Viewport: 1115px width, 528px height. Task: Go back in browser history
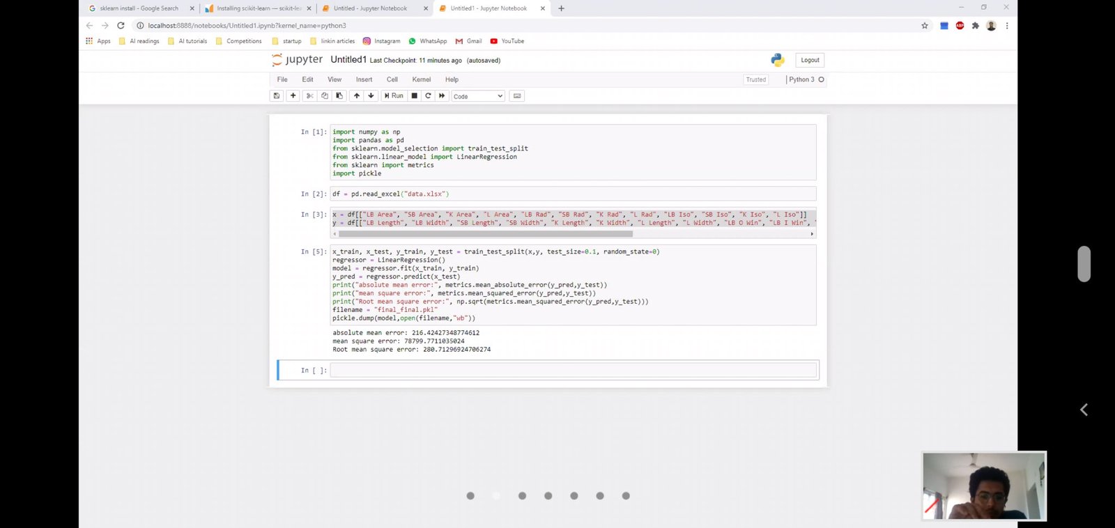89,26
